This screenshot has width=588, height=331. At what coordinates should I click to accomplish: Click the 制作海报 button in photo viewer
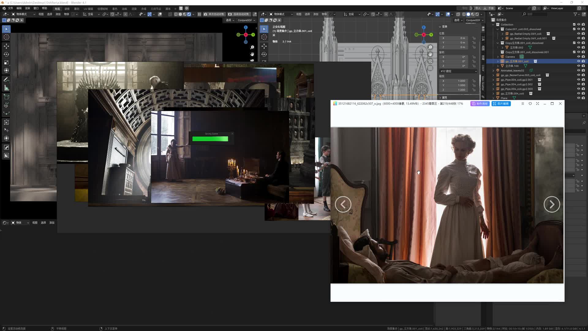click(x=480, y=104)
